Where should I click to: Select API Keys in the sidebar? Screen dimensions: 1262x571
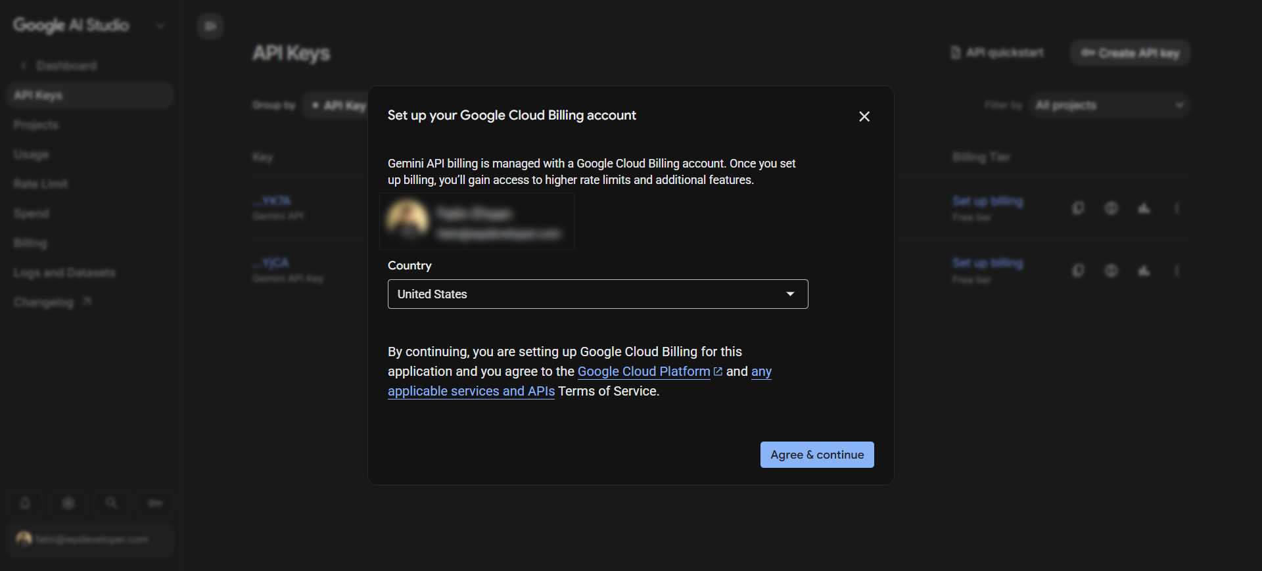click(90, 95)
